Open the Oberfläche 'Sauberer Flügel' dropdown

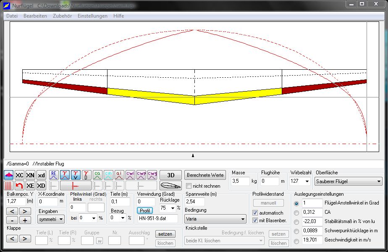pyautogui.click(x=349, y=181)
